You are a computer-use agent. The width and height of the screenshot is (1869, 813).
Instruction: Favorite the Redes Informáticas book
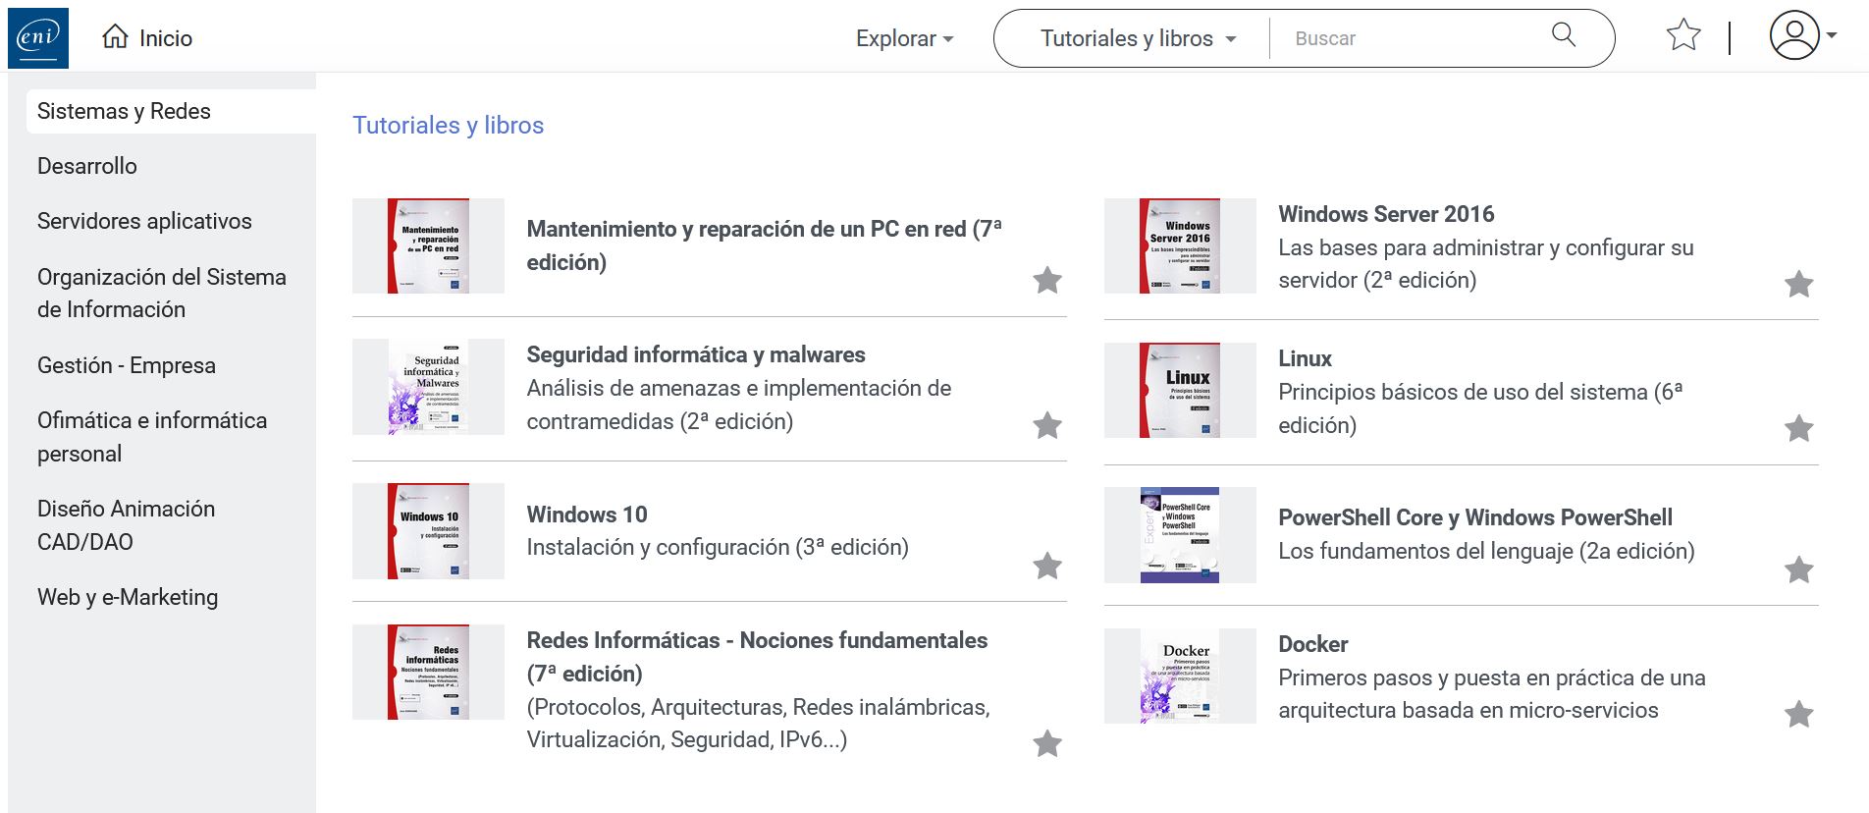pyautogui.click(x=1047, y=743)
